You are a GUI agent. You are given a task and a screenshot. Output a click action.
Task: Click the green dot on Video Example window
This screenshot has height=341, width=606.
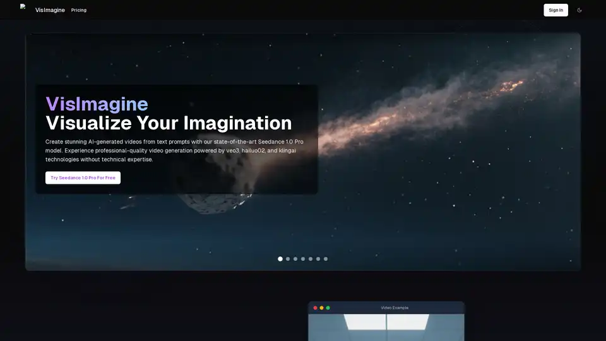328,308
